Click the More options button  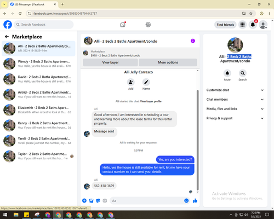click(x=168, y=62)
